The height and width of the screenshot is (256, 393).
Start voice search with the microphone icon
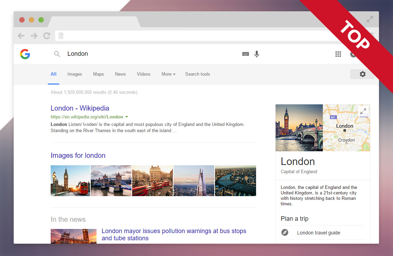pyautogui.click(x=257, y=54)
